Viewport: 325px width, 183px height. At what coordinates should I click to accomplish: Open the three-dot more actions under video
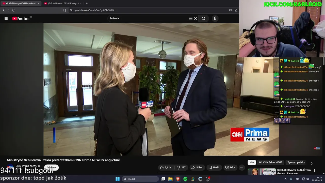(242, 167)
